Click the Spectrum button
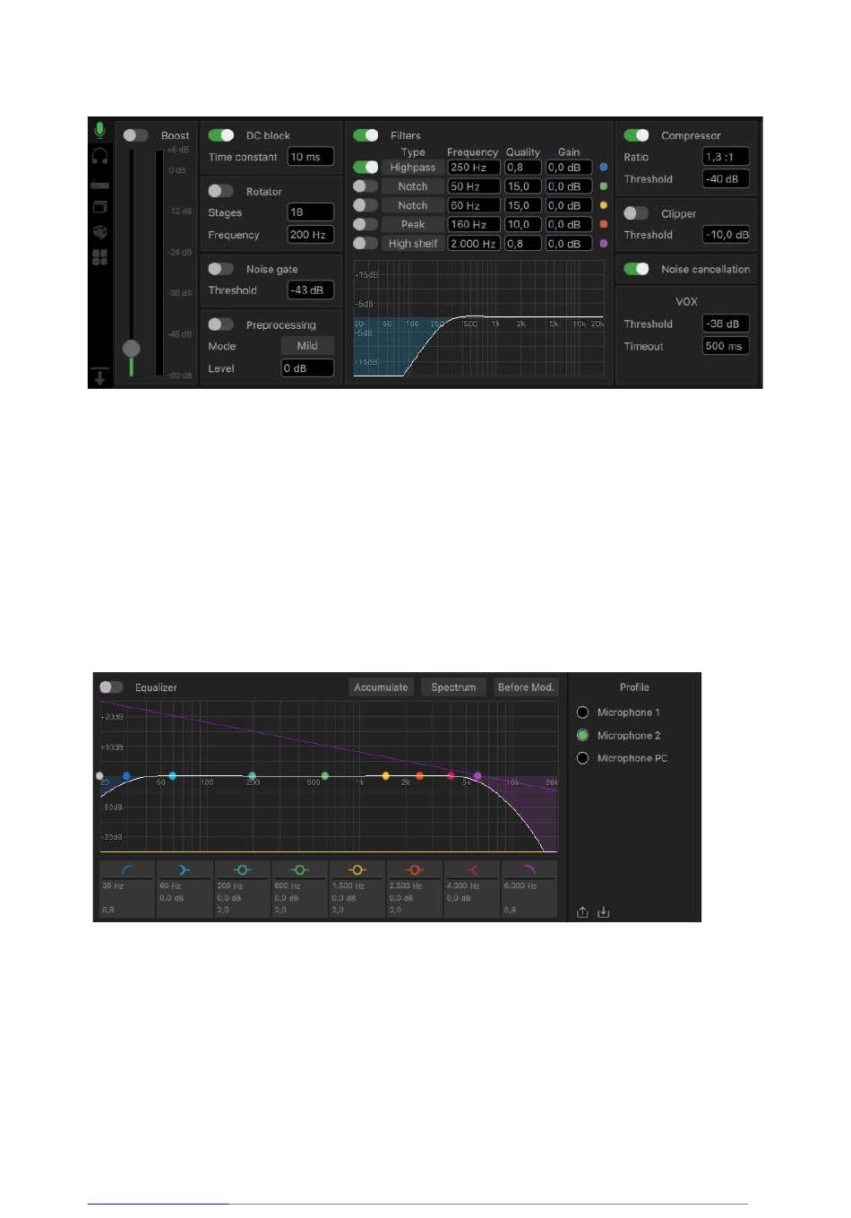Viewport: 851px width, 1218px height. click(453, 687)
